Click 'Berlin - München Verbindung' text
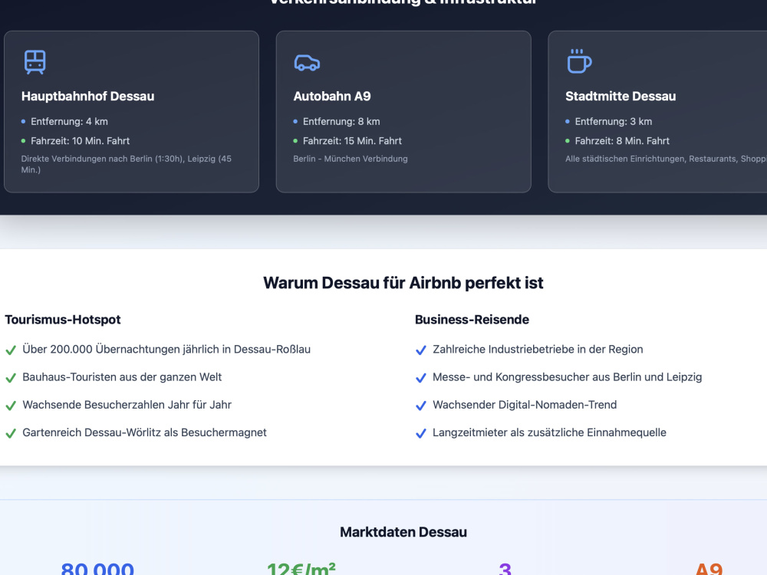 tap(351, 159)
